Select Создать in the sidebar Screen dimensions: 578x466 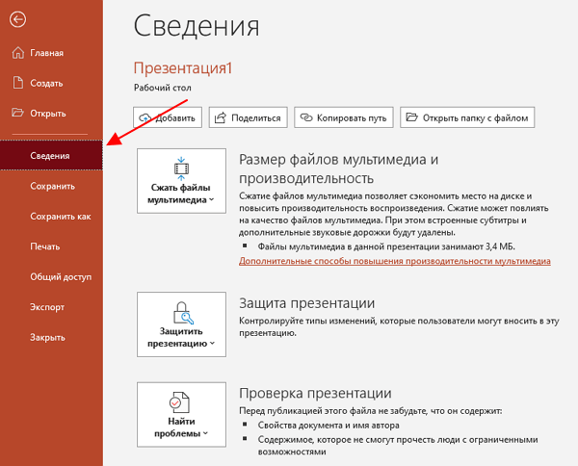pos(52,83)
